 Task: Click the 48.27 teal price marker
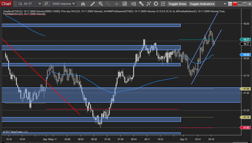click(x=245, y=40)
